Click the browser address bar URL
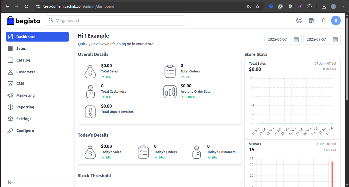Viewport: 349px width, 187px height. point(79,6)
